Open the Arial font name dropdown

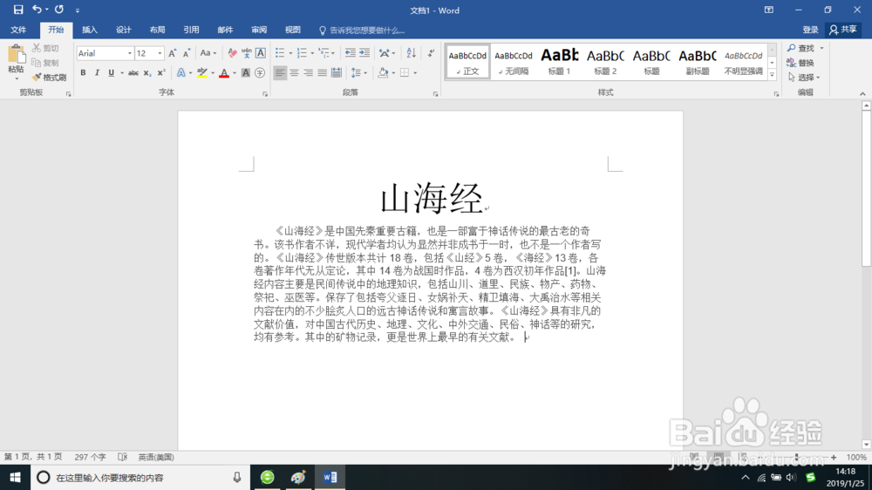click(130, 53)
